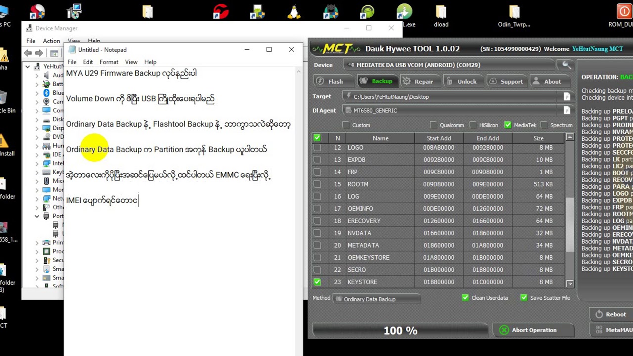Click the MCT logo in the tool header
The height and width of the screenshot is (356, 633).
click(336, 48)
